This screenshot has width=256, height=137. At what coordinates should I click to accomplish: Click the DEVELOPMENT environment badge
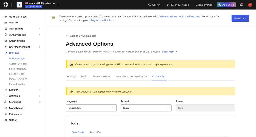click(34, 7)
